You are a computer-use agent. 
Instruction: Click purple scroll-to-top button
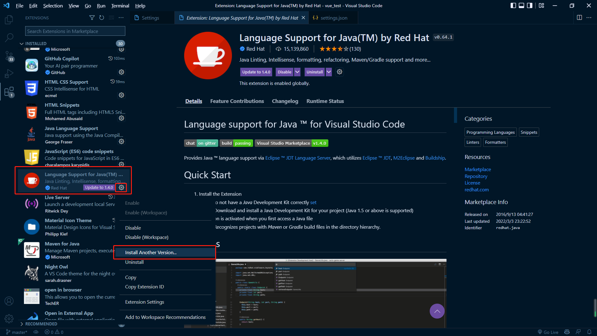click(x=437, y=311)
